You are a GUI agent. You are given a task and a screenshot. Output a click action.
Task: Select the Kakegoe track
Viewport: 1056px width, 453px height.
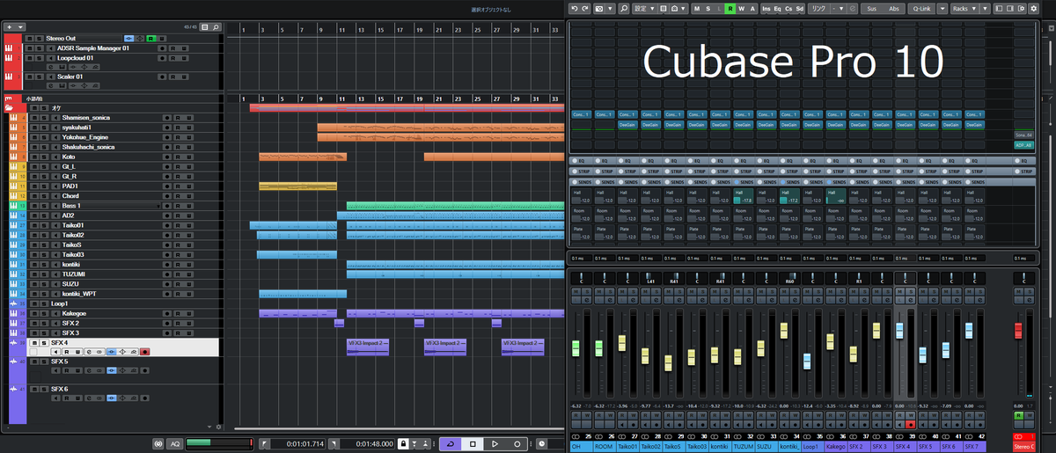click(74, 313)
